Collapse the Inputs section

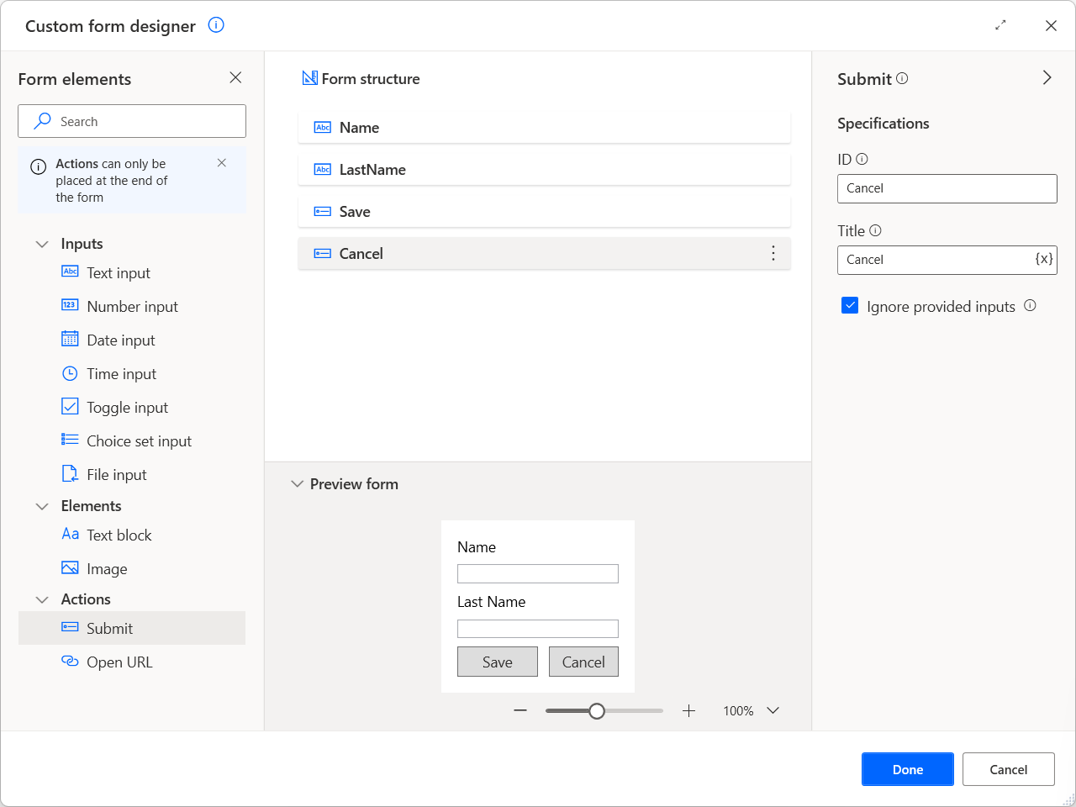[x=42, y=243]
